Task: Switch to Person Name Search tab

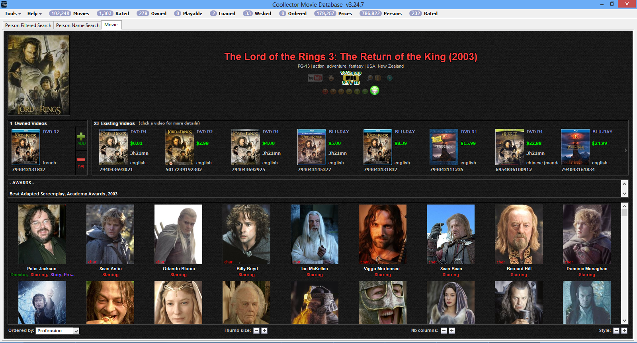Action: click(78, 25)
